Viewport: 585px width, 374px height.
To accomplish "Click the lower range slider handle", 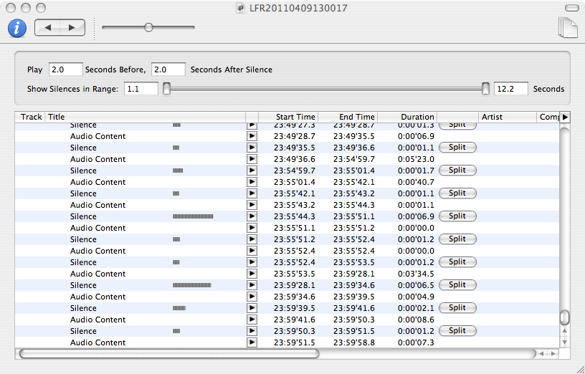I will point(167,89).
